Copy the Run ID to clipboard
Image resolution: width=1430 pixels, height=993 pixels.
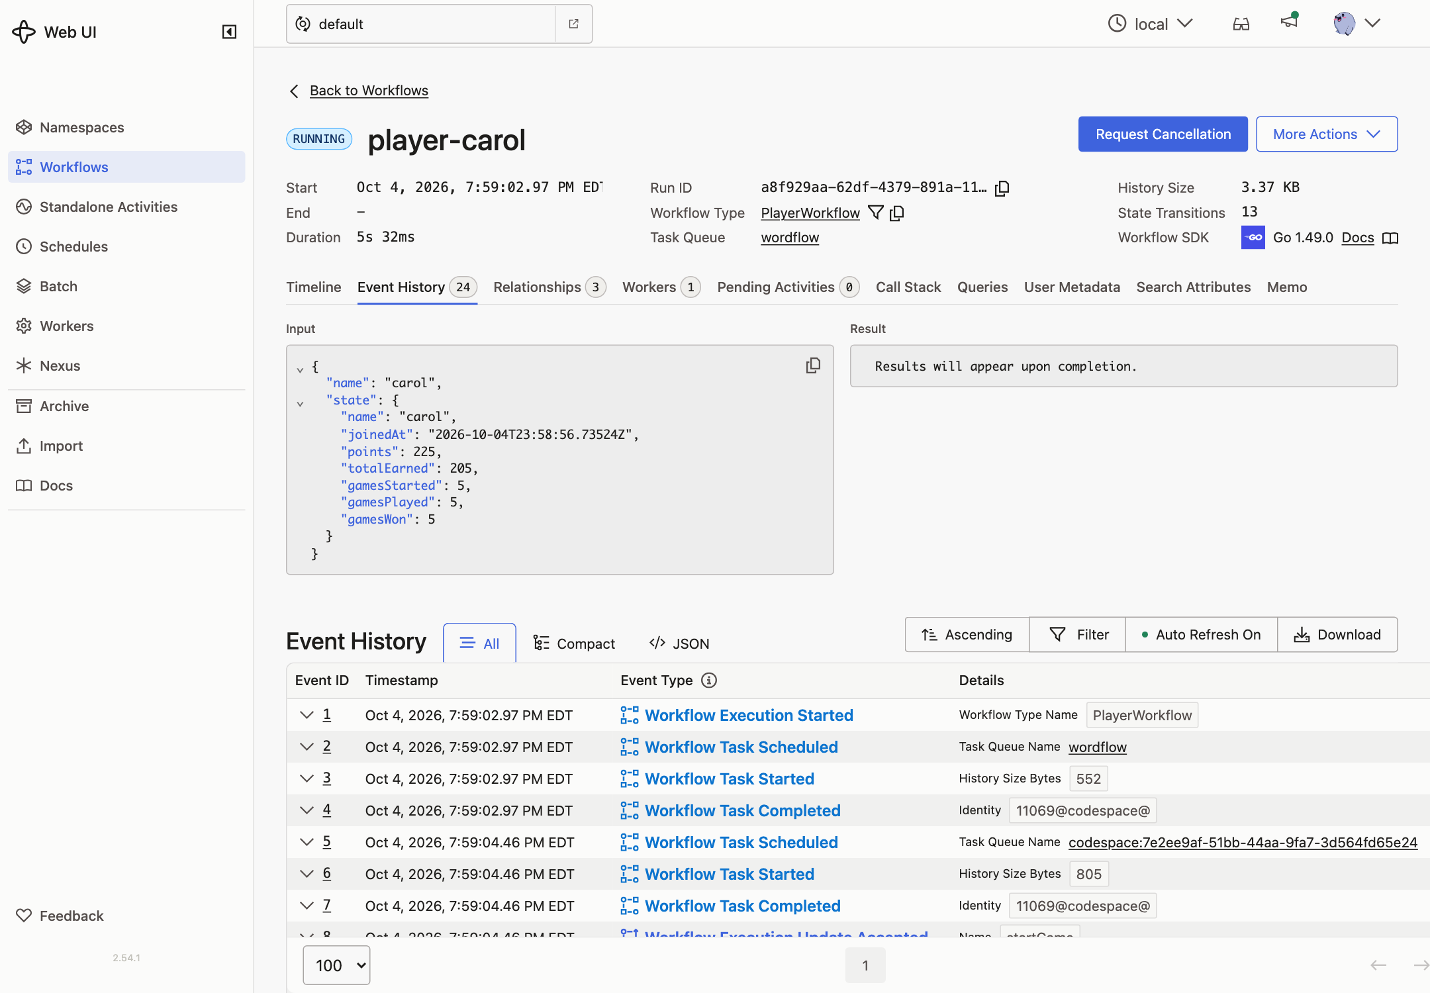pyautogui.click(x=1002, y=188)
